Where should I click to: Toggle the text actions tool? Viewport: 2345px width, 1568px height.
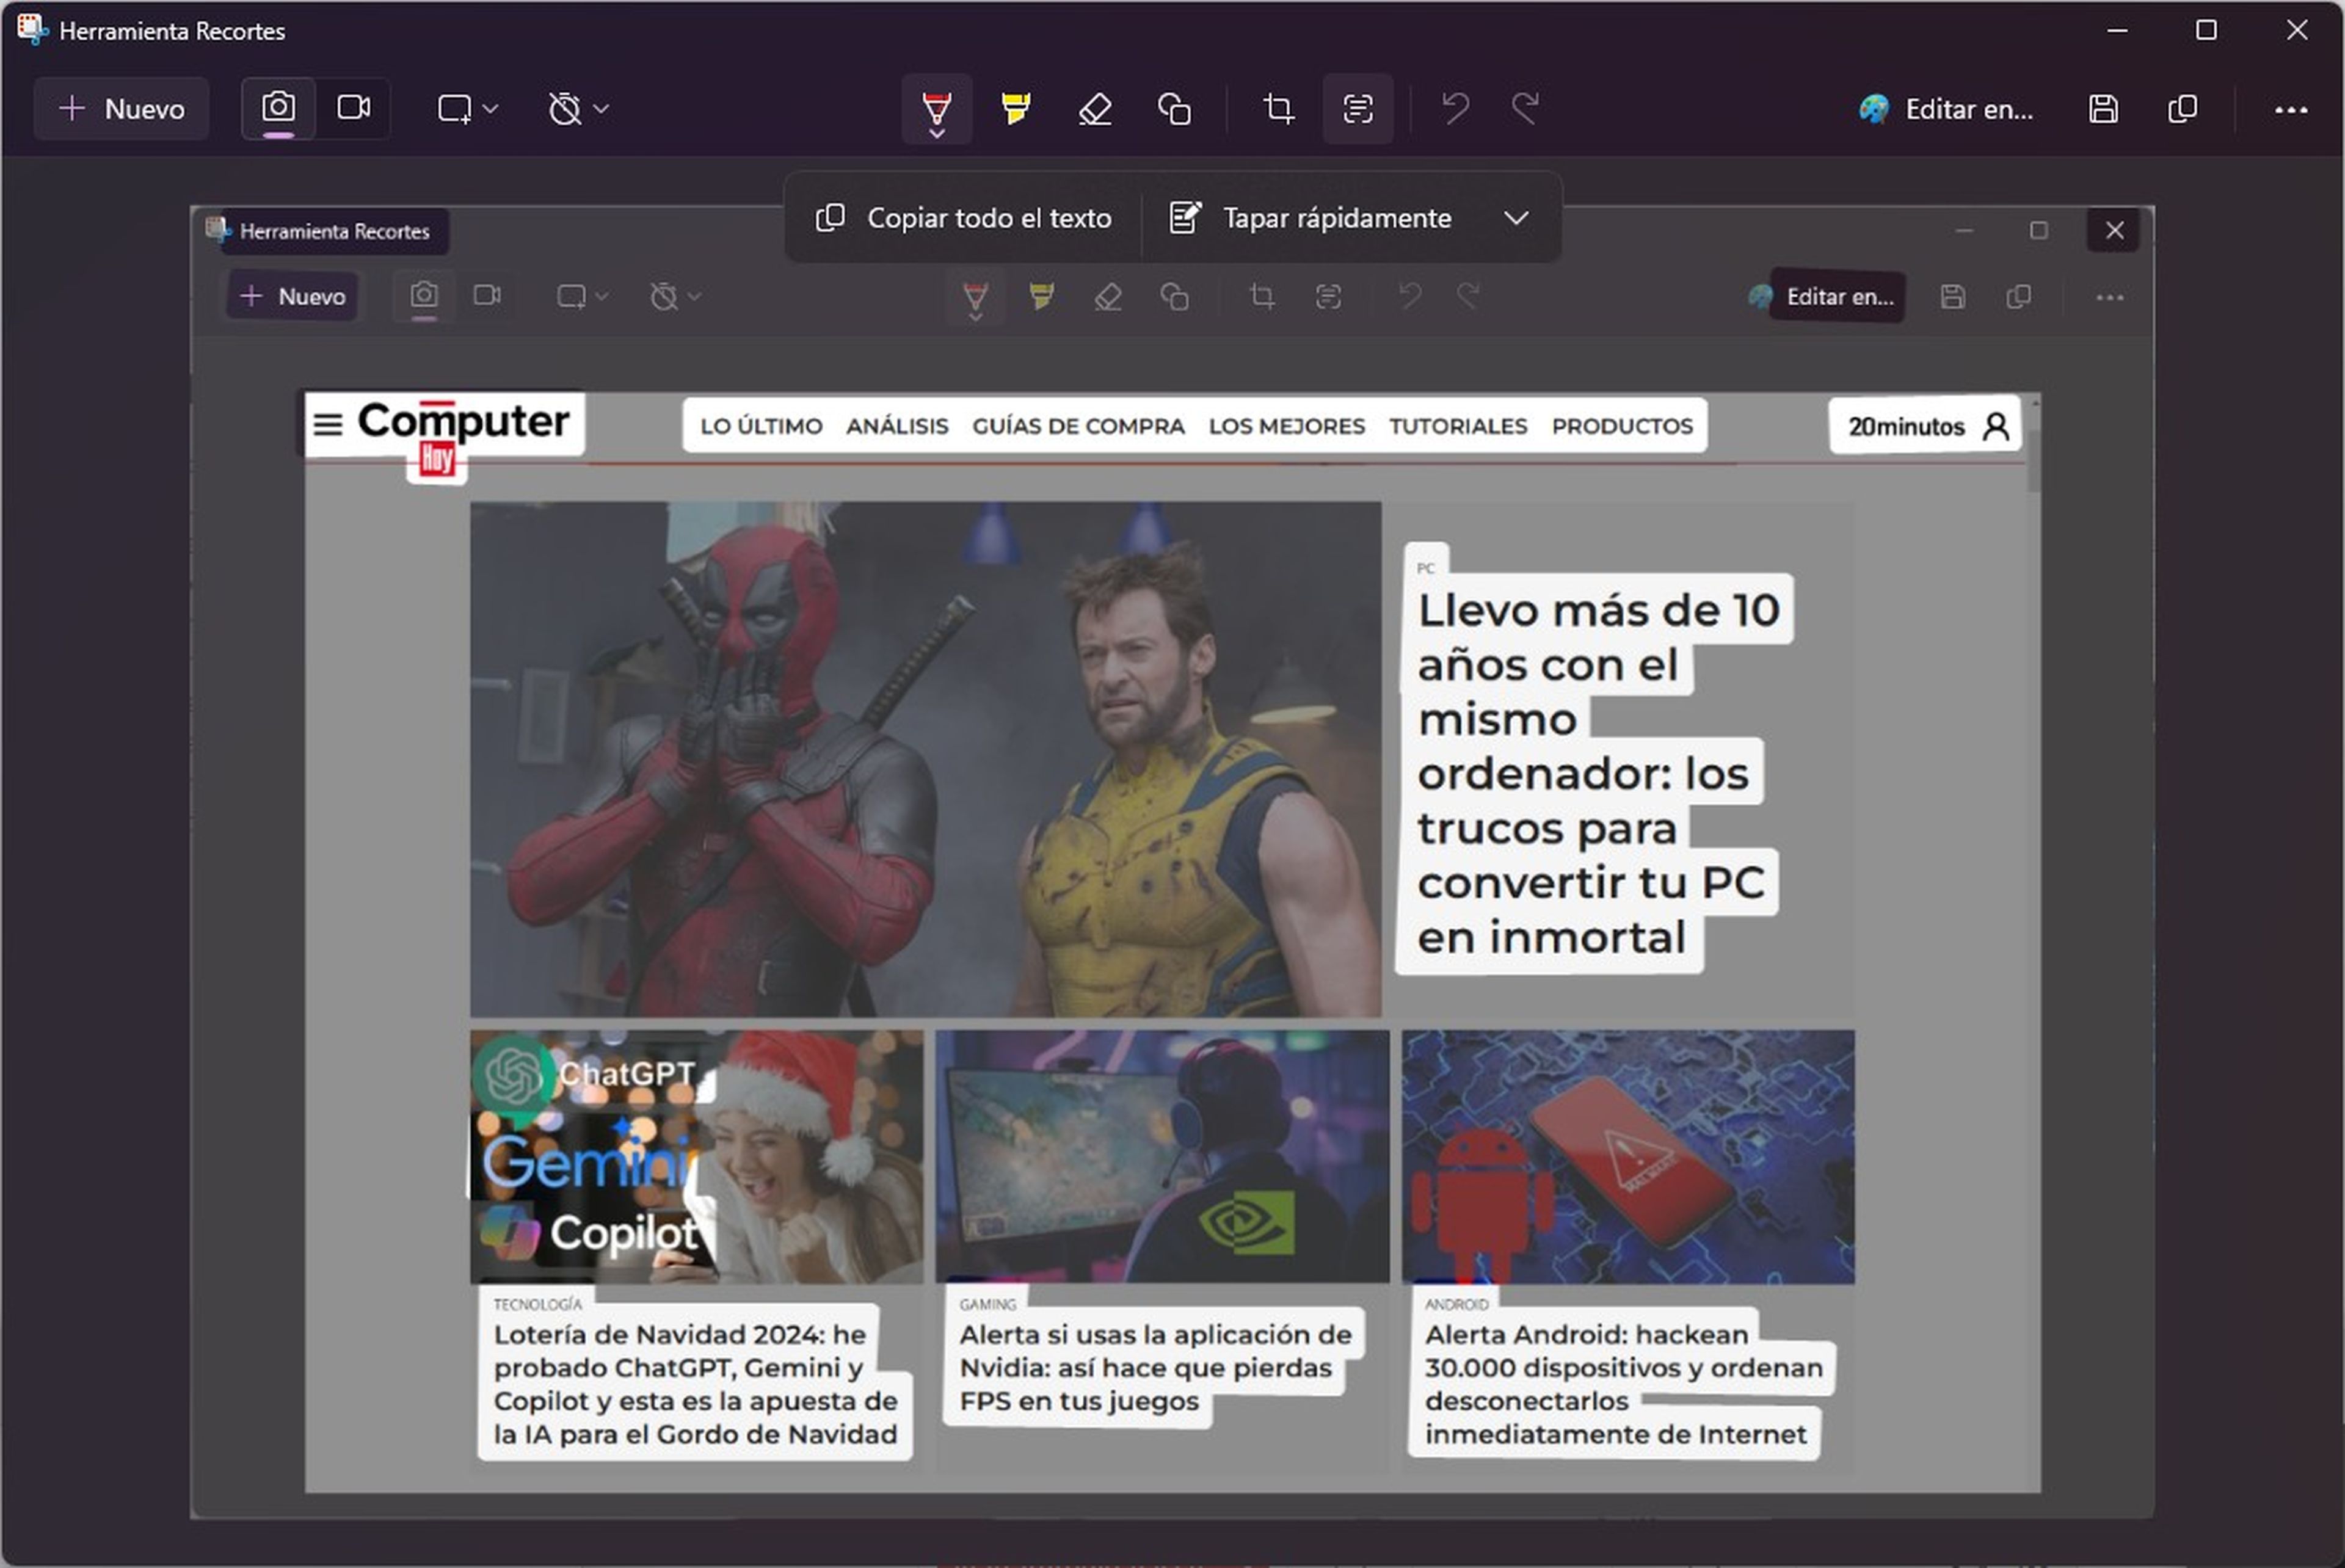point(1357,108)
